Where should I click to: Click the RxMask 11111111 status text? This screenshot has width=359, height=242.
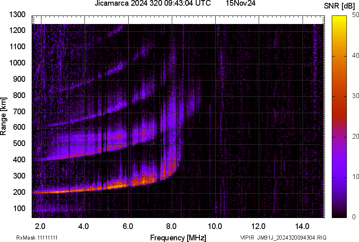(x=37, y=236)
